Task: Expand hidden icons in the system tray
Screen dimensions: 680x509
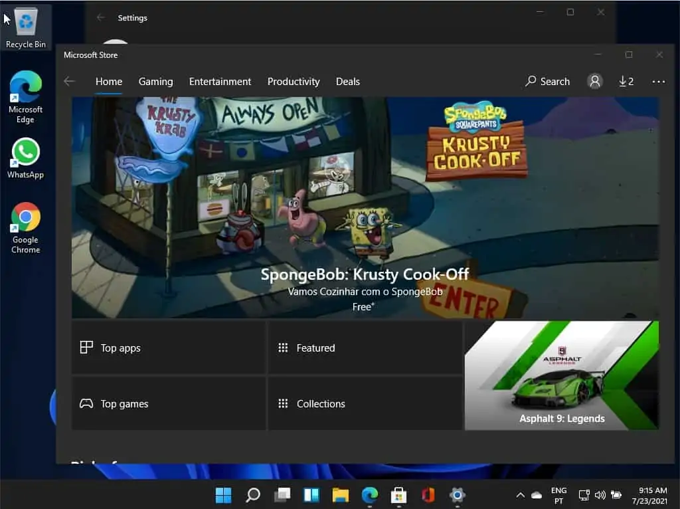Action: click(521, 495)
